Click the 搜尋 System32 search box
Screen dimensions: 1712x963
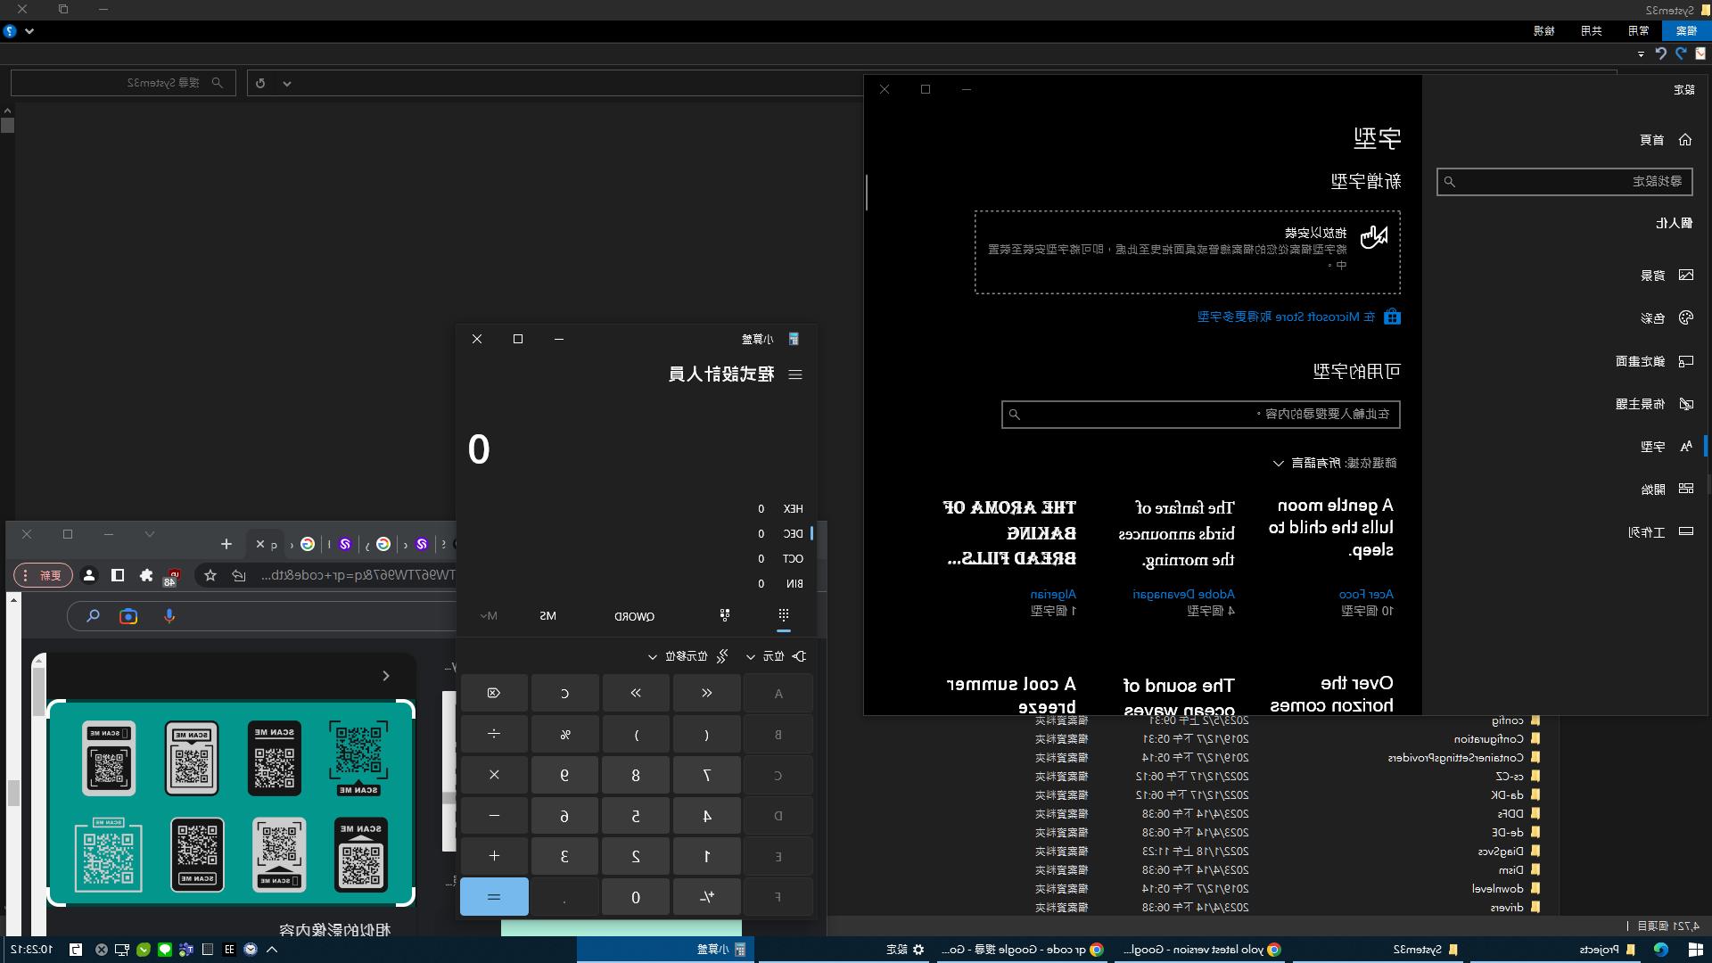pos(123,83)
